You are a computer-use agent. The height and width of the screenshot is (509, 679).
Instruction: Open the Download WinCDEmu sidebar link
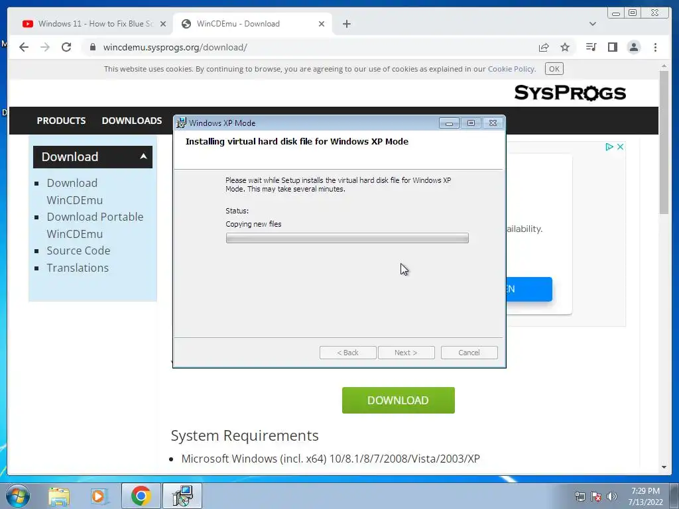click(74, 192)
